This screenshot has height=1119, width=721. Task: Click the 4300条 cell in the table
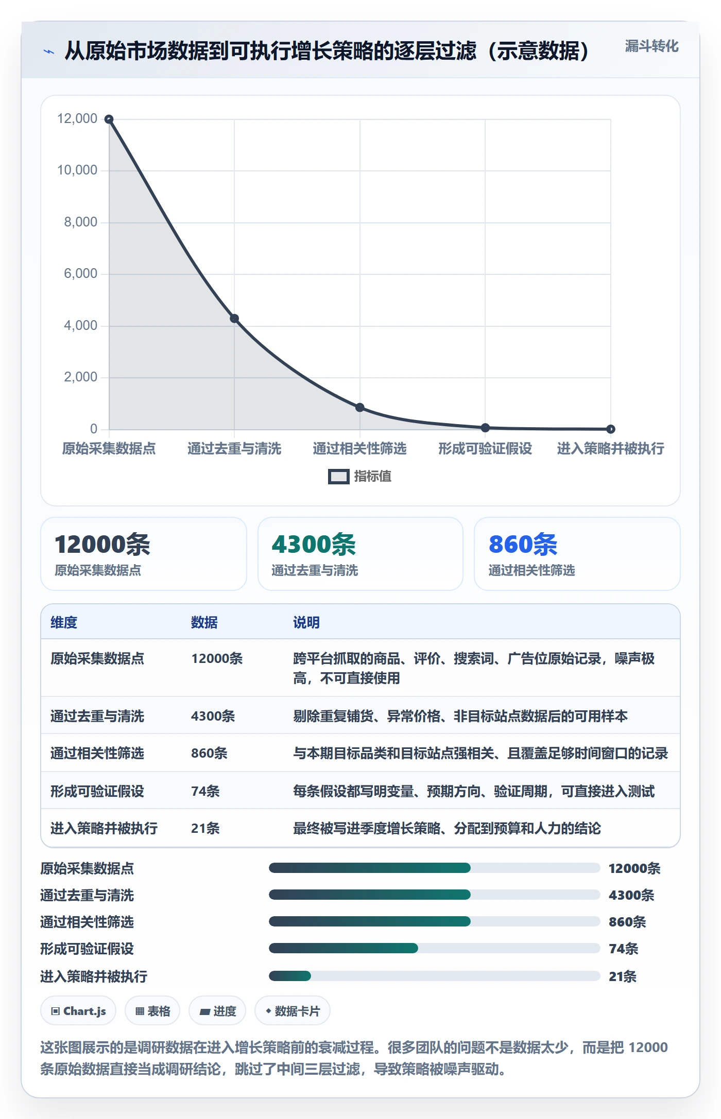coord(213,716)
